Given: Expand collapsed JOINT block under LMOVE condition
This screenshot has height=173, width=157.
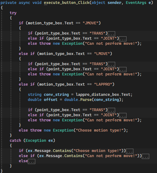Looking at the screenshot, I should 123,69.
